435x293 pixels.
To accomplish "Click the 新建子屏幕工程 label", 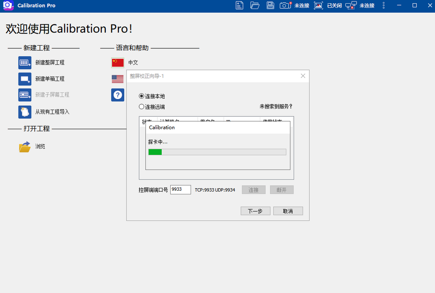I will click(52, 95).
